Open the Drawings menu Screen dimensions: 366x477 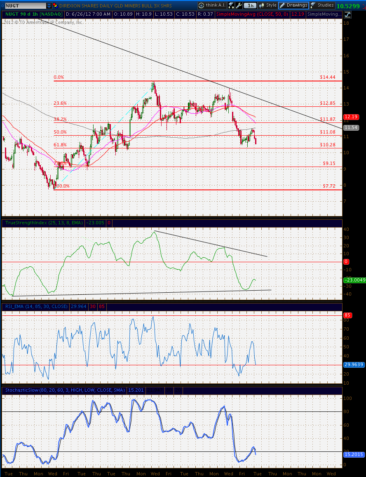click(293, 5)
